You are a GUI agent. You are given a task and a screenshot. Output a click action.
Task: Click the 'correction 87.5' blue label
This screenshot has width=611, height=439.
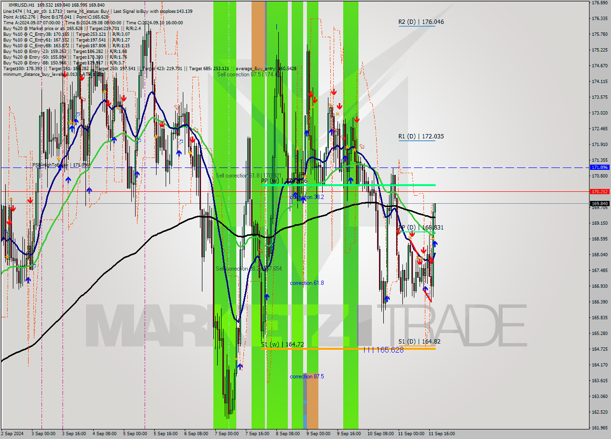tap(307, 376)
